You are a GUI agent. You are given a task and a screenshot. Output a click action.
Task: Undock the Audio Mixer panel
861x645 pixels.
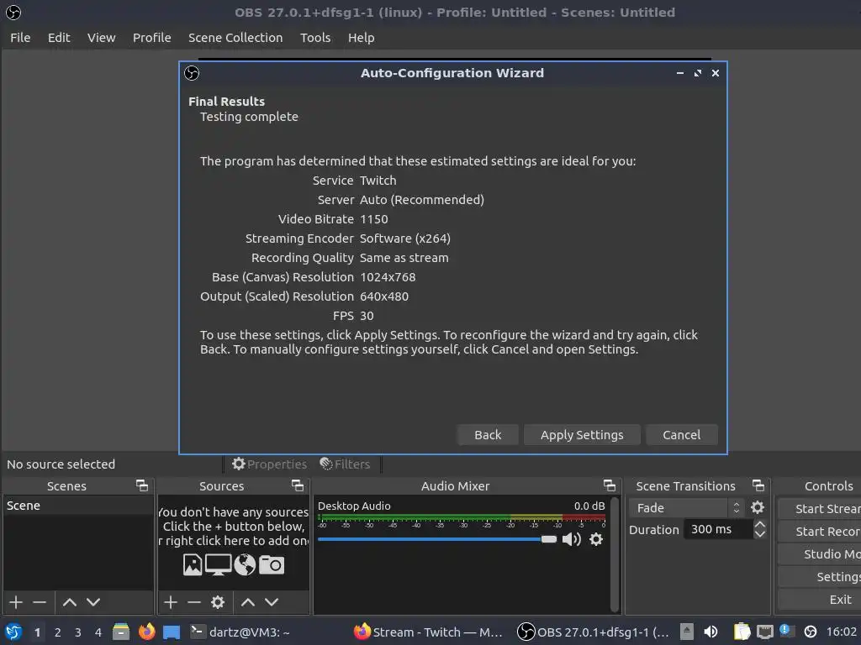point(609,485)
